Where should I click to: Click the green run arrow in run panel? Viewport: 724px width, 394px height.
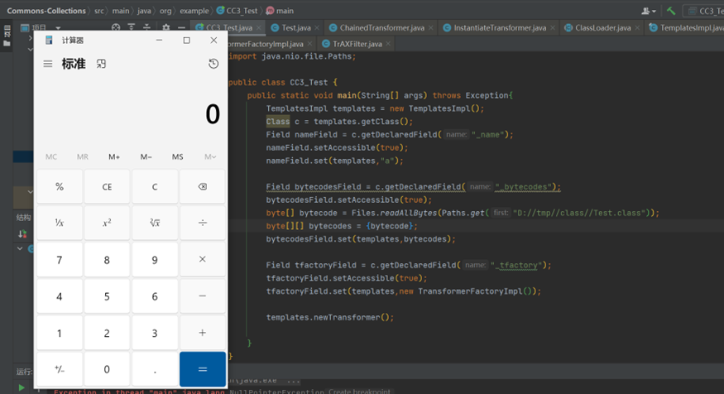pyautogui.click(x=22, y=387)
